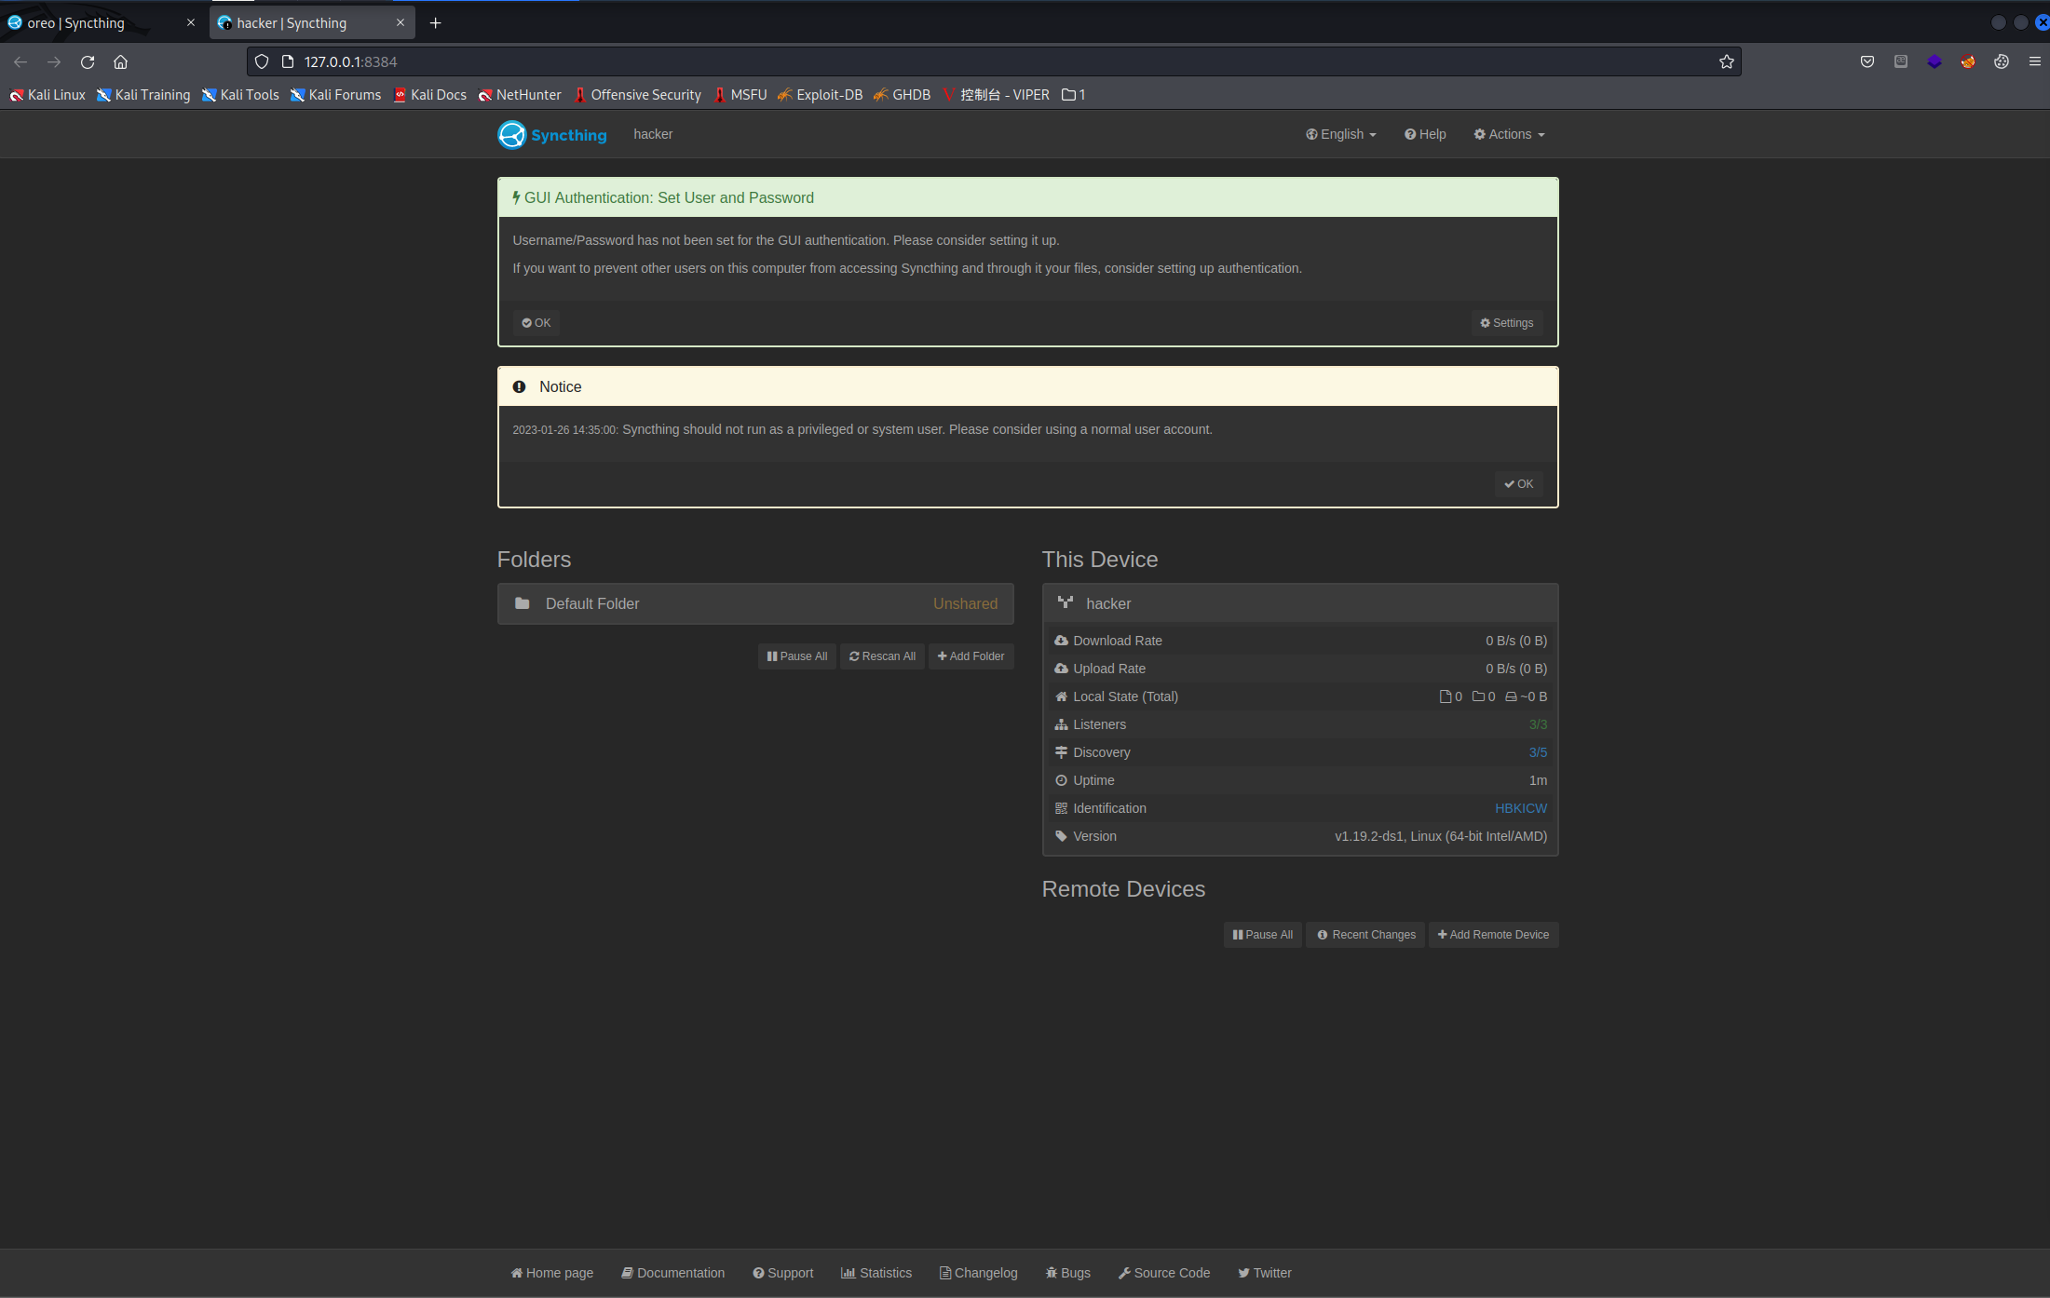Bookmark this page with the star icon

1726,61
